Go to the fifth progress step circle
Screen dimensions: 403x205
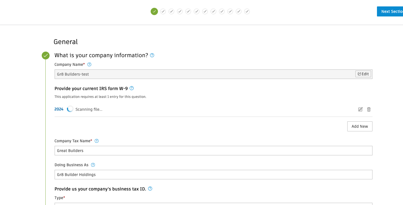tap(188, 11)
